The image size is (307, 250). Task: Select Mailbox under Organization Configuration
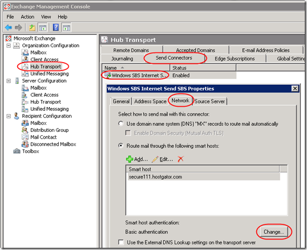click(38, 53)
